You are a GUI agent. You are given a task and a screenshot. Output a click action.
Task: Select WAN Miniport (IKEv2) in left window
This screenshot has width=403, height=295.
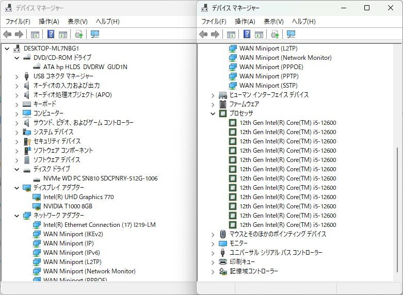click(x=73, y=234)
